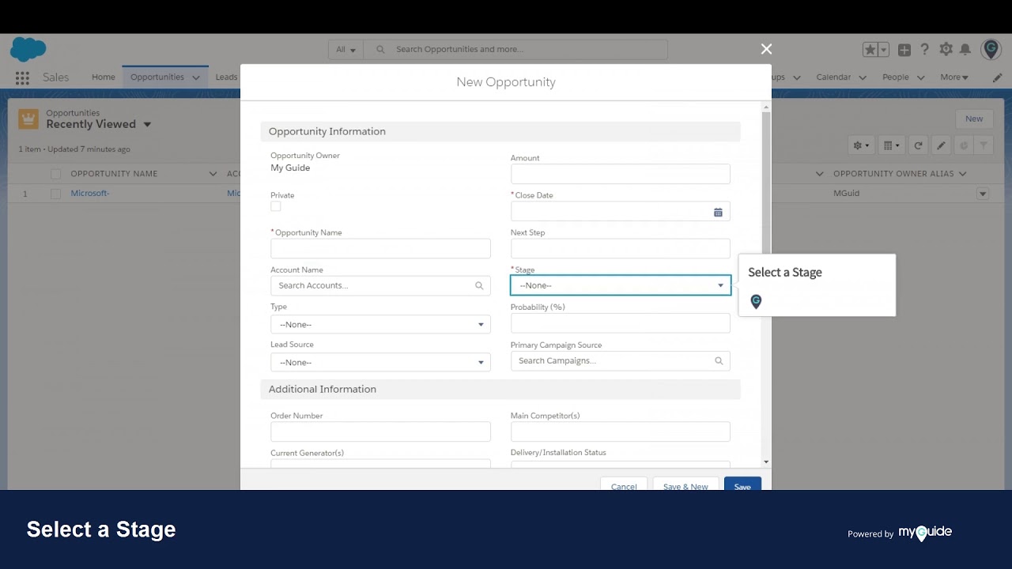1012x569 pixels.
Task: Go to the Home tab
Action: 104,77
